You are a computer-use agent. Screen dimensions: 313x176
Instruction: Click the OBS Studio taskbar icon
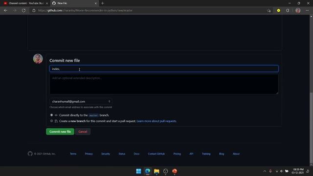point(166,171)
